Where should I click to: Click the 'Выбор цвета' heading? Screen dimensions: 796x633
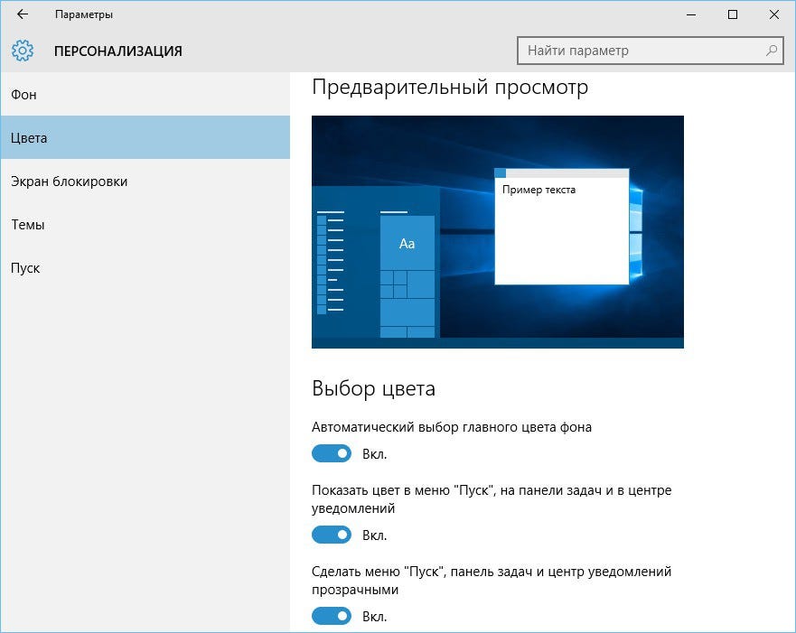[x=374, y=388]
